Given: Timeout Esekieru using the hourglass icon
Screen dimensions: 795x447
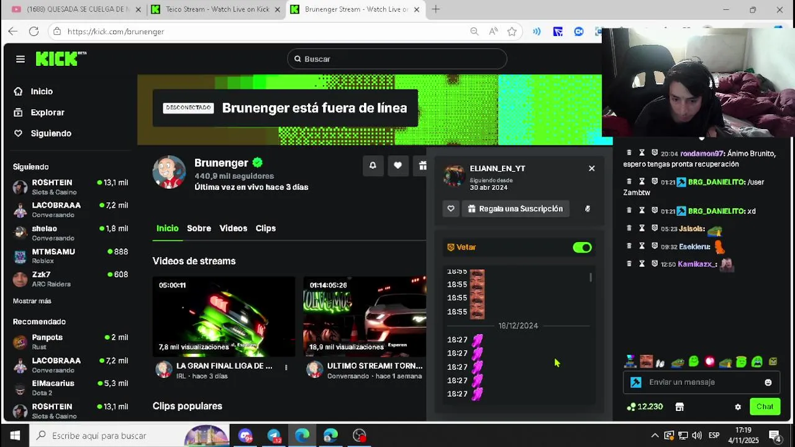Looking at the screenshot, I should point(642,246).
